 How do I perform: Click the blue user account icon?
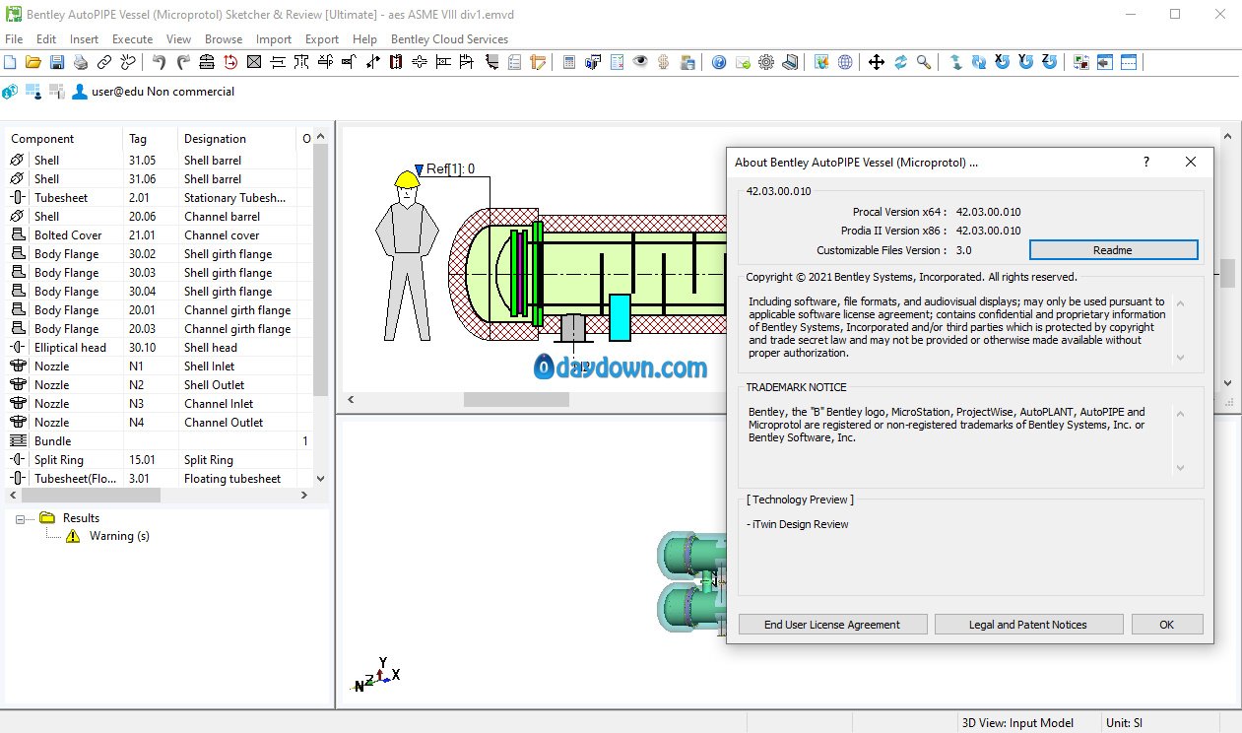(80, 92)
